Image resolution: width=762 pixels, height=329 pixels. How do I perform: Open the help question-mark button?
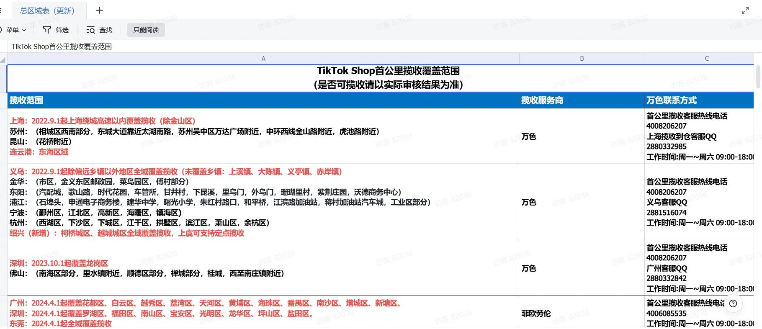click(x=733, y=303)
